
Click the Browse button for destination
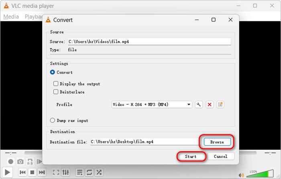217,142
